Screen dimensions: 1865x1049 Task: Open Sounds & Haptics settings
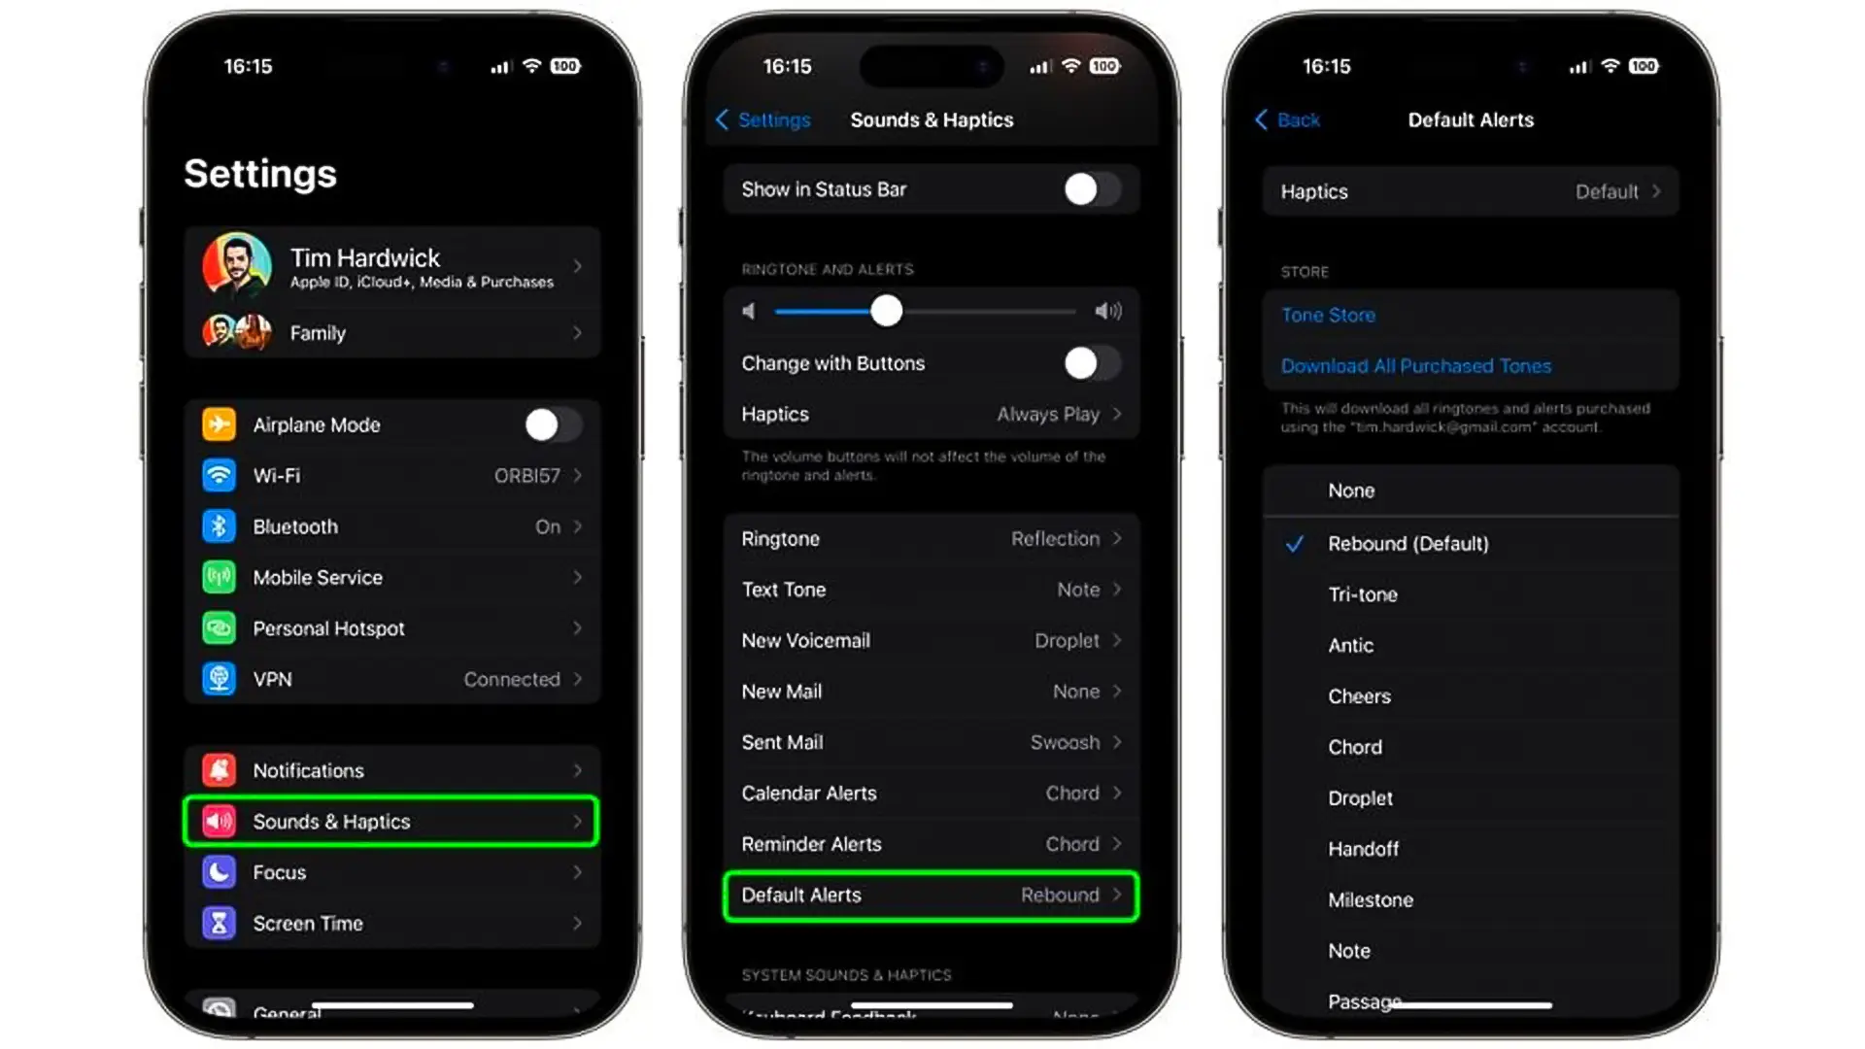pyautogui.click(x=393, y=821)
